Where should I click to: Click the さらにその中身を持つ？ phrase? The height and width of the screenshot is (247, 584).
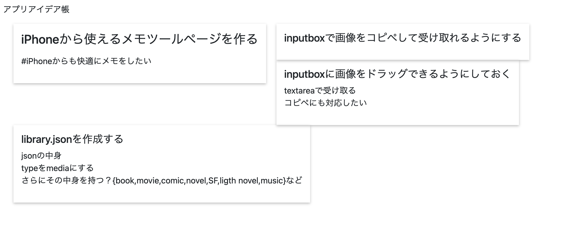pyautogui.click(x=67, y=181)
